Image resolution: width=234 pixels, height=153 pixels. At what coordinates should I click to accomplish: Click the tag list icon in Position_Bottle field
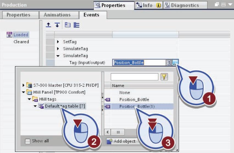point(169,63)
